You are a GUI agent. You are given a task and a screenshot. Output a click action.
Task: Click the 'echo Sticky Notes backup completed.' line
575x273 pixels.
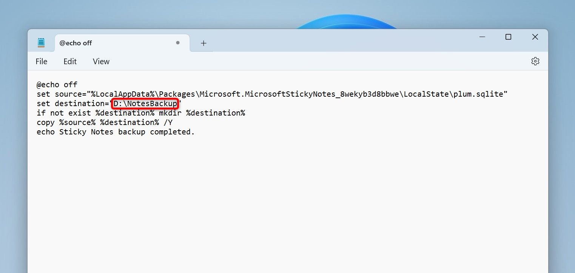[116, 132]
